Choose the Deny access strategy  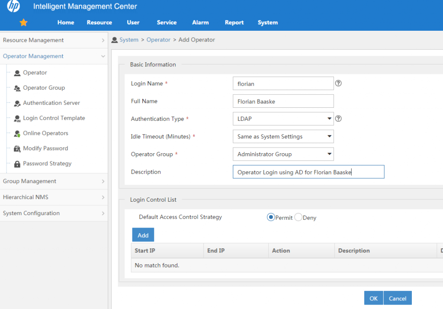tap(298, 217)
